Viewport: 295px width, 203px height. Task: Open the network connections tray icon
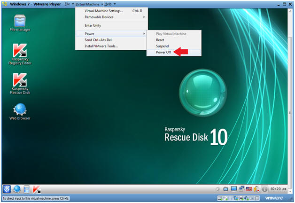(x=241, y=188)
